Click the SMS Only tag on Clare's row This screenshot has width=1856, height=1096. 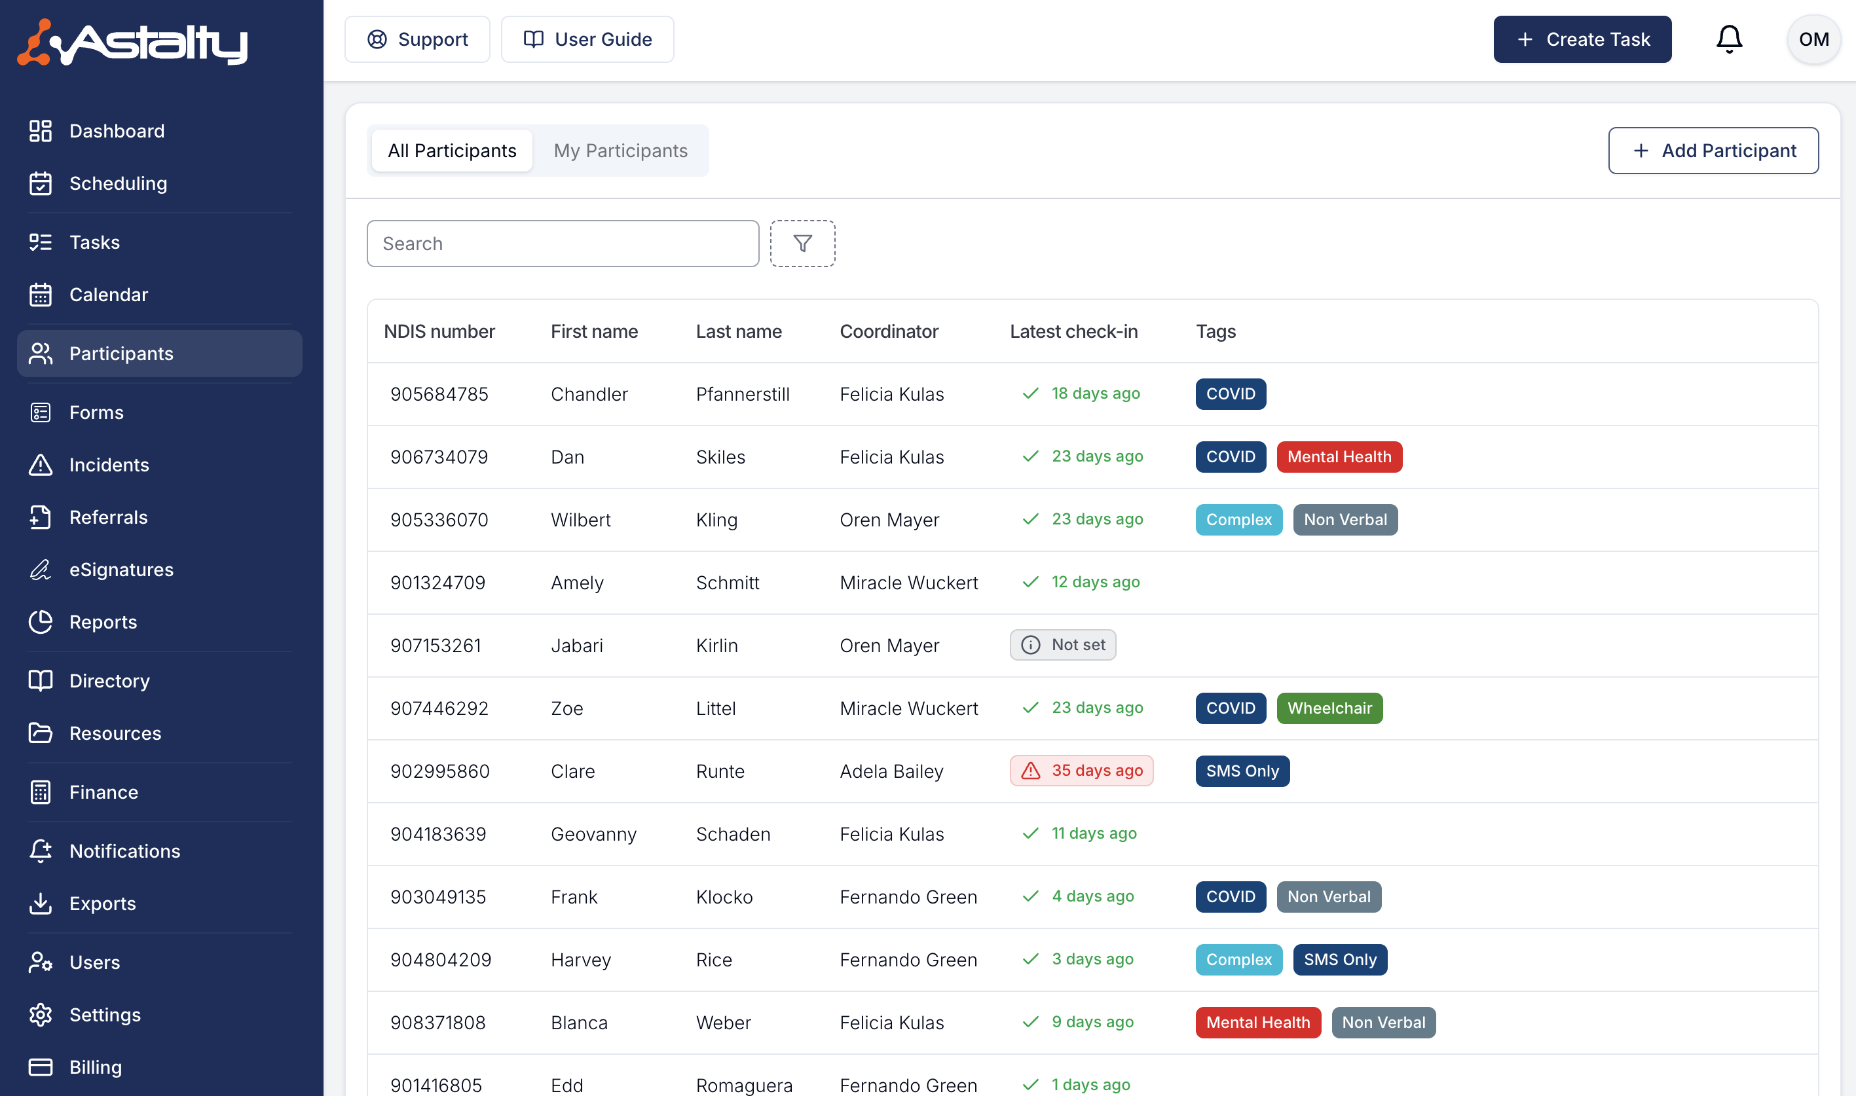click(x=1242, y=771)
